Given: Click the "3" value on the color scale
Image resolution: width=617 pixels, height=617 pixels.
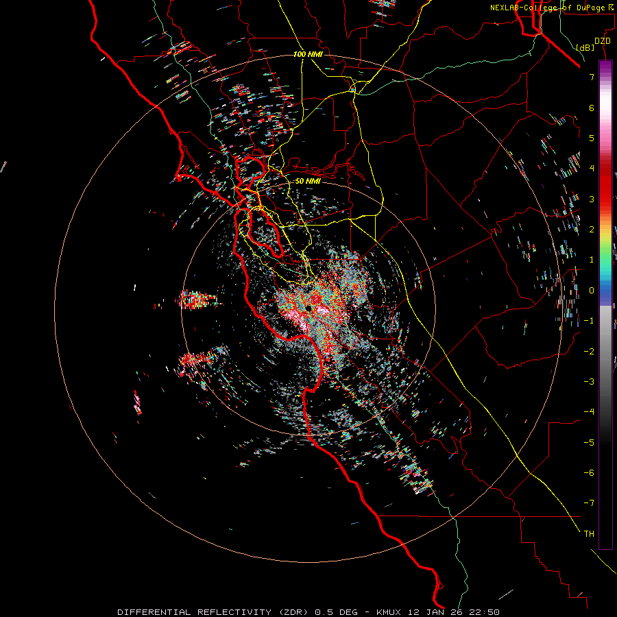Looking at the screenshot, I should point(592,199).
